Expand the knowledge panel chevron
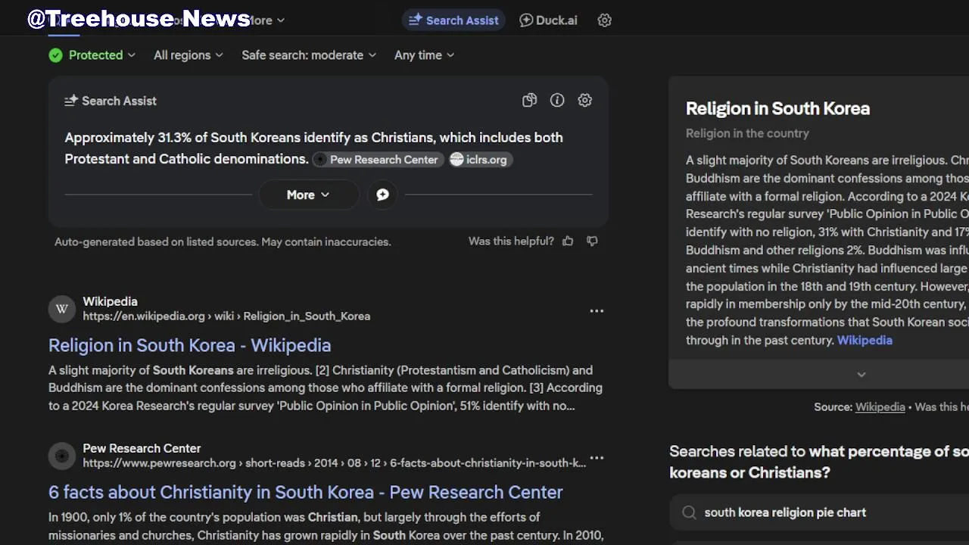 (861, 375)
